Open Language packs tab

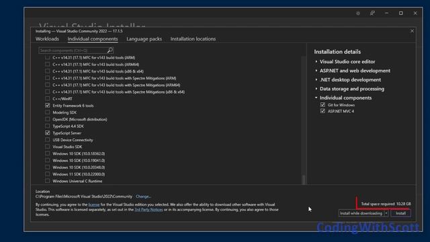144,39
